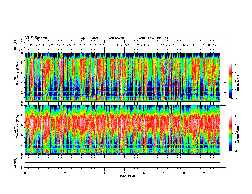Click time axis tick label "0"
This screenshot has width=252, height=194.
coord(25,173)
